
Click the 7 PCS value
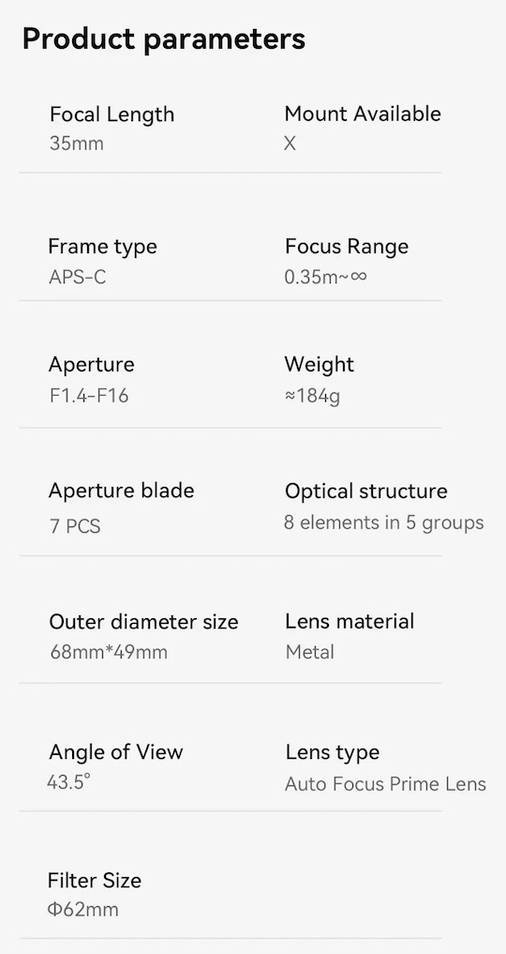75,526
